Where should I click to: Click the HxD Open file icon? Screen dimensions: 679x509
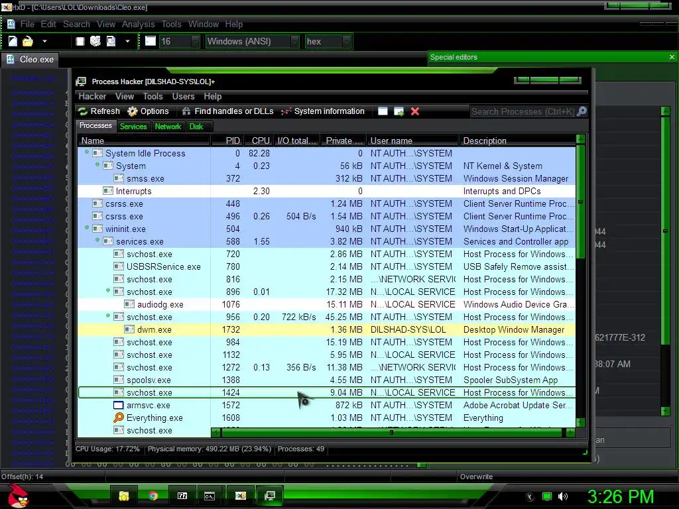28,41
